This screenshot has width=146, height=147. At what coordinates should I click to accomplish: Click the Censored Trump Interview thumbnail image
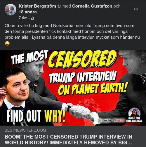(73, 88)
